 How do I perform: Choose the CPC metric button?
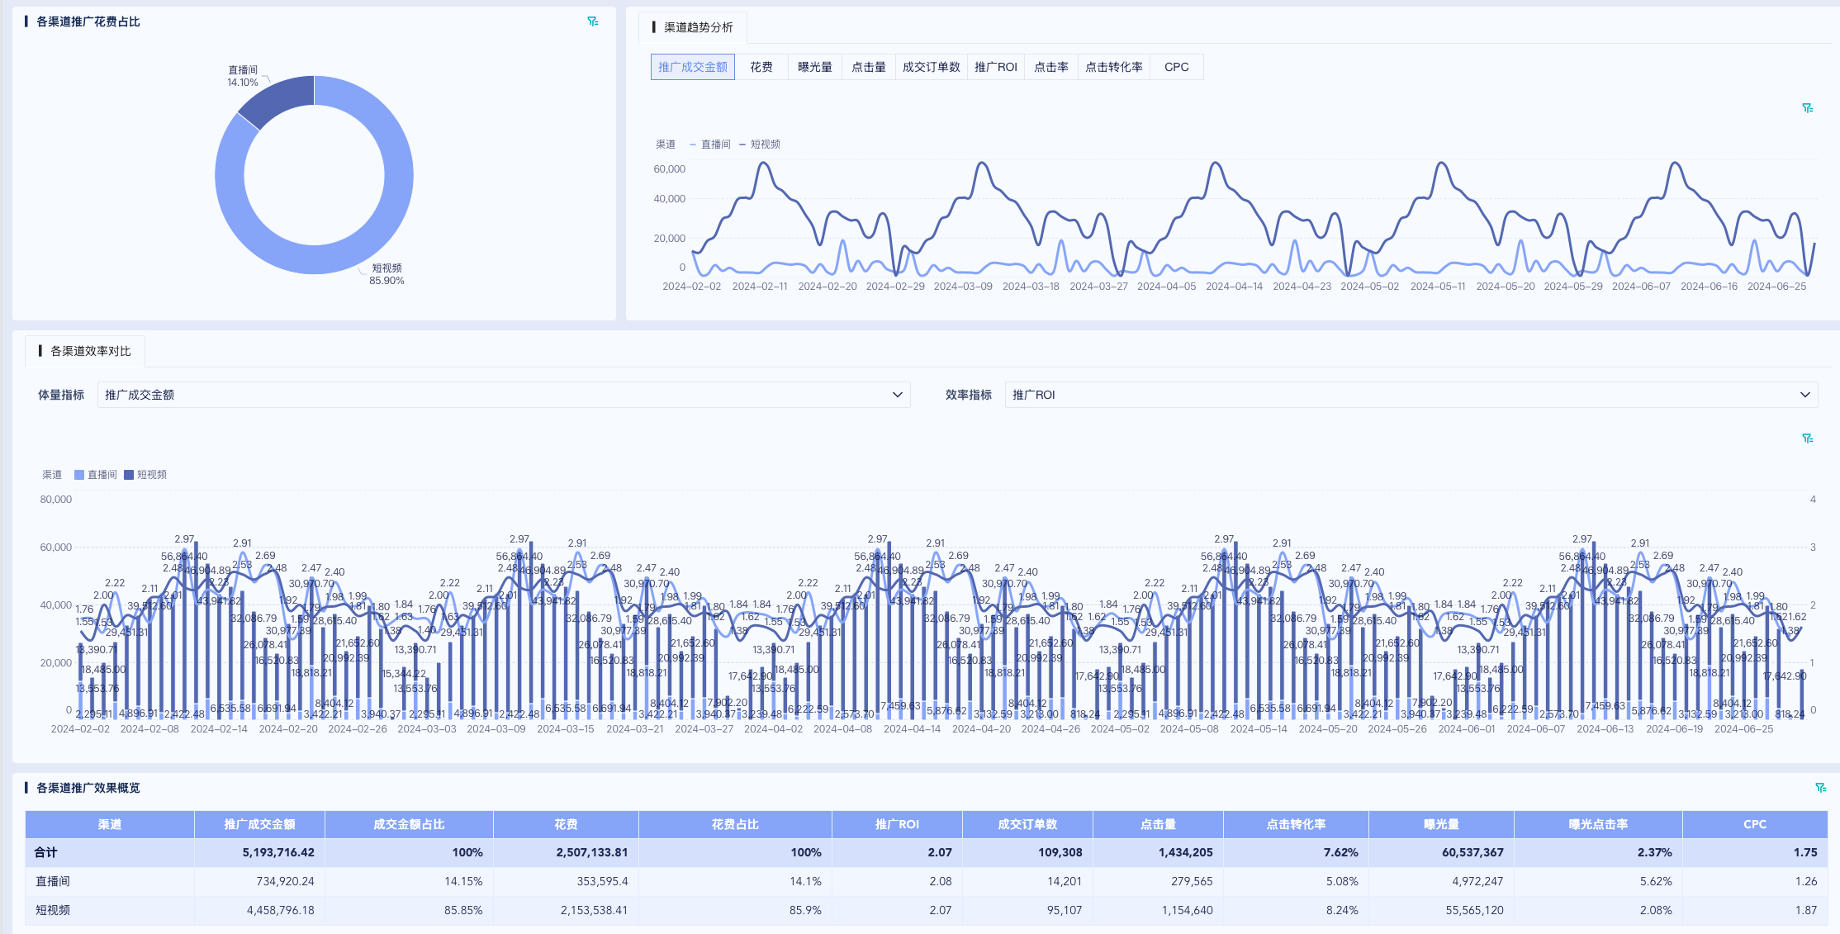(1176, 67)
